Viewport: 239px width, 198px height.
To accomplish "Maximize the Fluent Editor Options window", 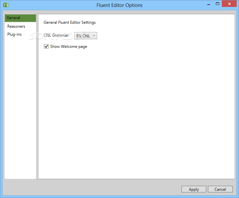I will click(x=218, y=4).
